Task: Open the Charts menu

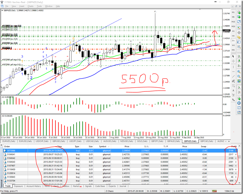Action: (30, 6)
